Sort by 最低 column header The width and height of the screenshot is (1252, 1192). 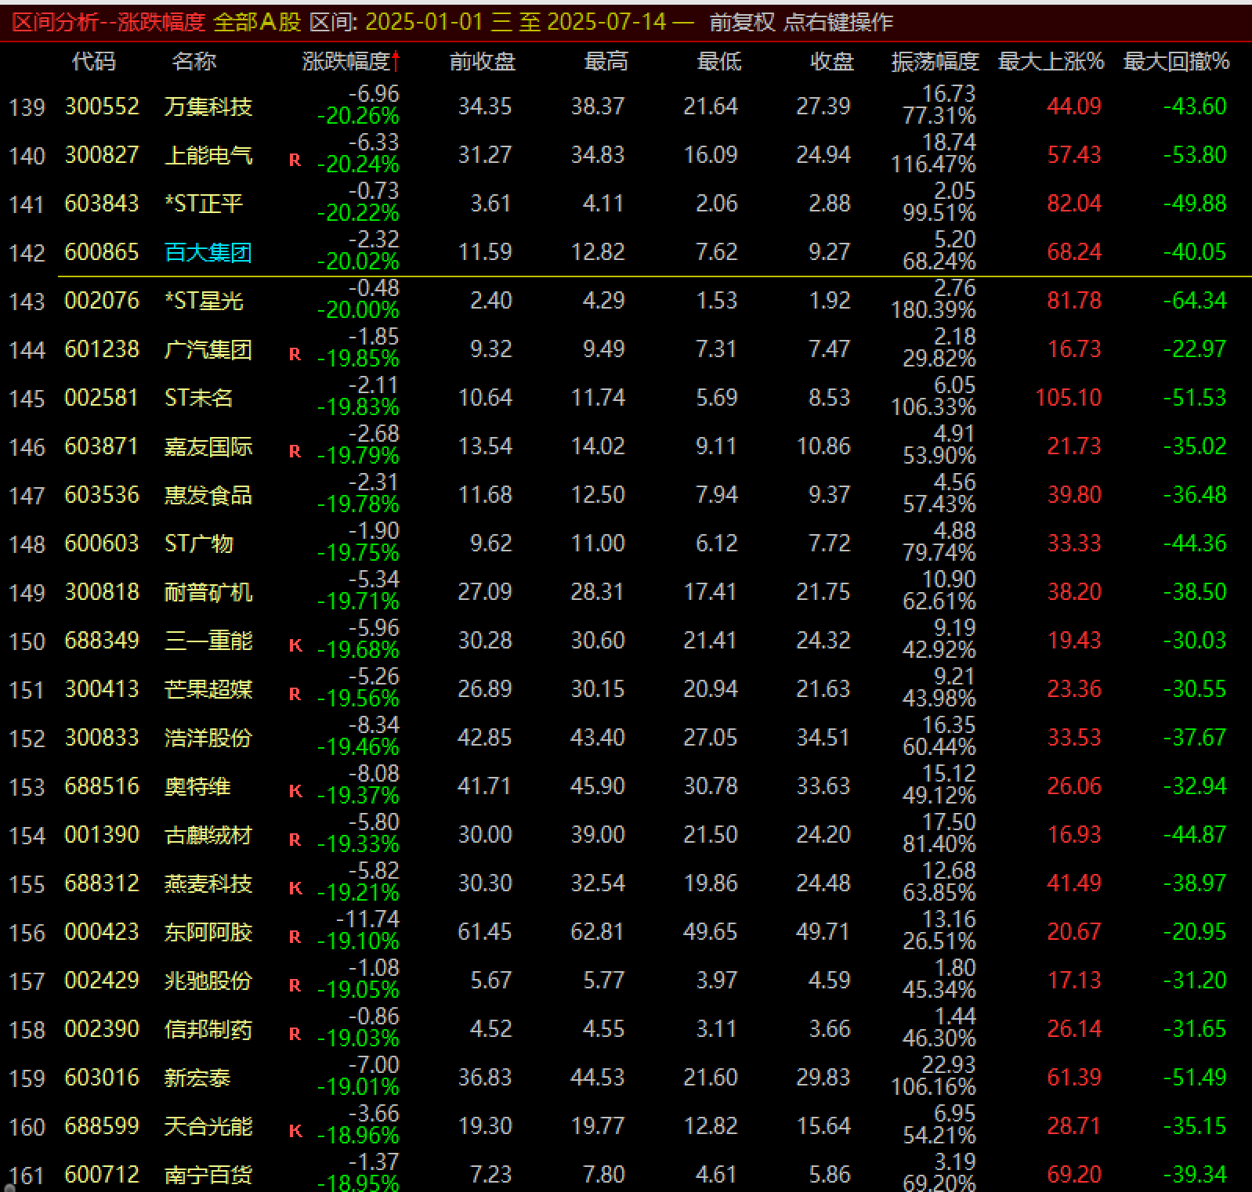[718, 61]
